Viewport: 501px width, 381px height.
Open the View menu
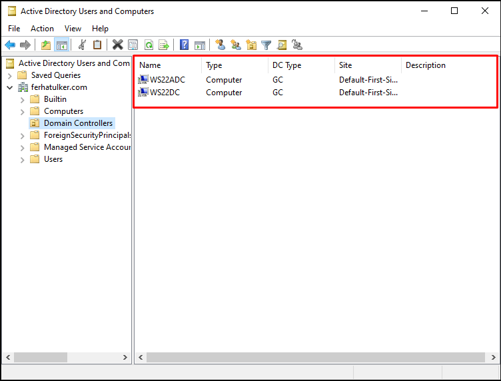[73, 29]
